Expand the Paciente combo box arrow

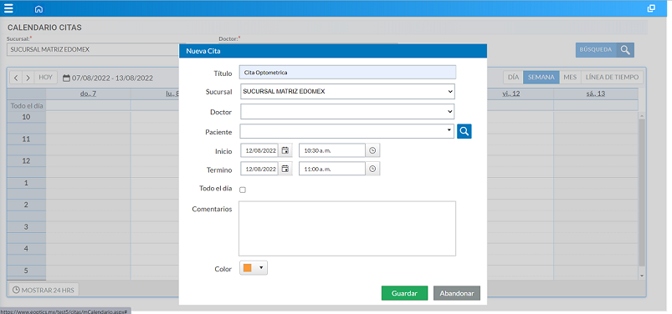(x=449, y=129)
